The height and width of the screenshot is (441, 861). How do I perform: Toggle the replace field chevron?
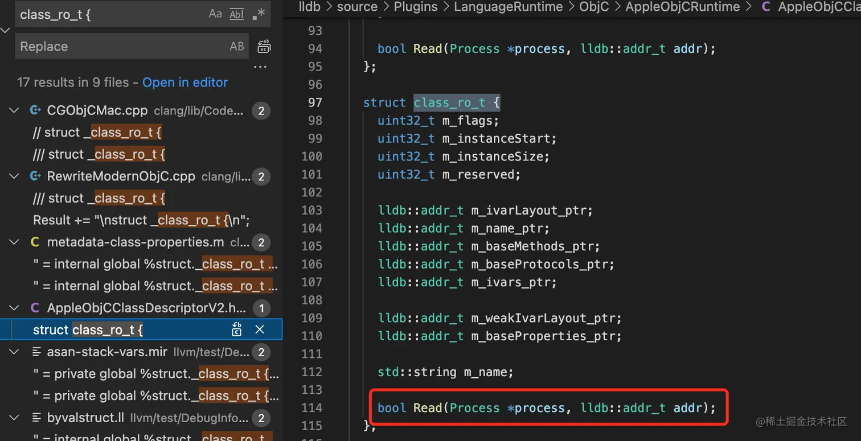(x=6, y=30)
